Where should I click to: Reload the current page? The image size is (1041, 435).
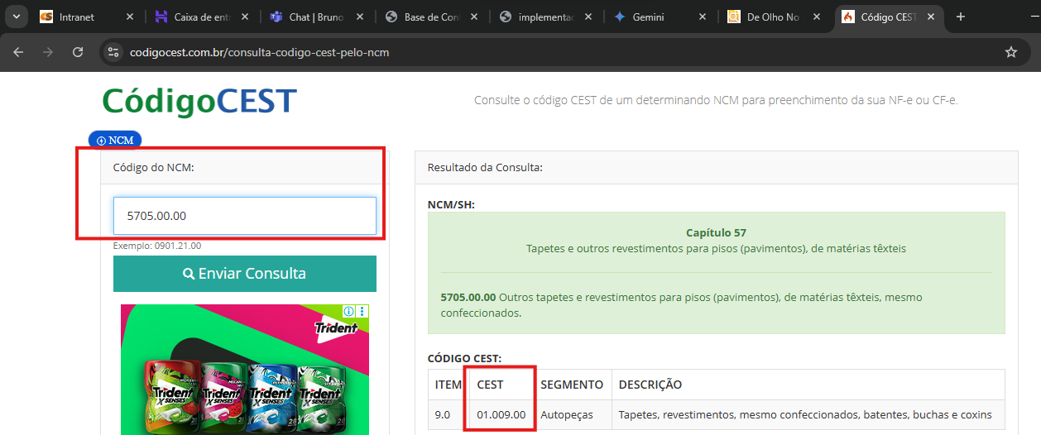pos(78,52)
